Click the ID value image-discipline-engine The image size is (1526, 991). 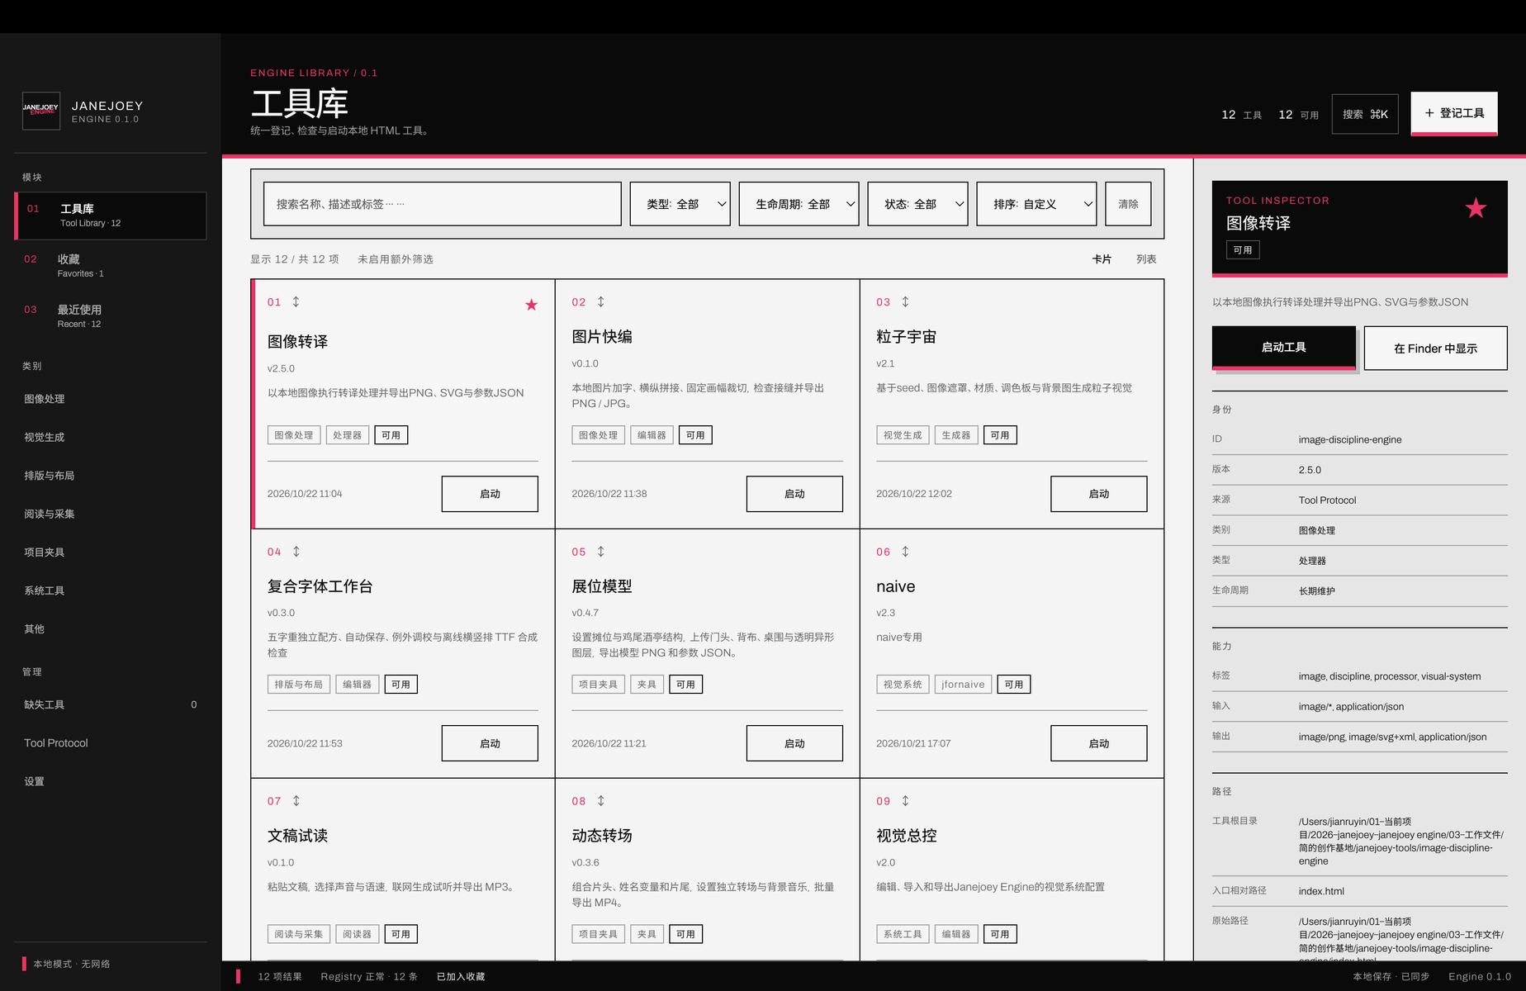(1350, 439)
